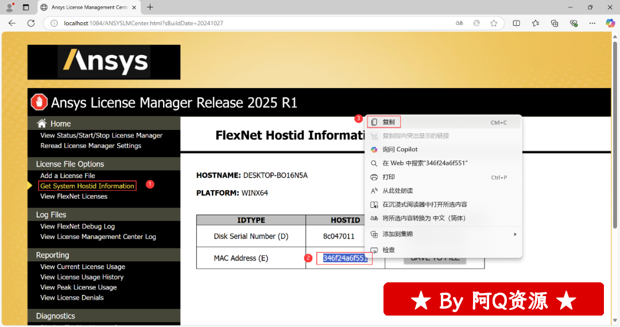Select 检查 (Inspect) in context menu
The image size is (620, 327).
click(443, 250)
